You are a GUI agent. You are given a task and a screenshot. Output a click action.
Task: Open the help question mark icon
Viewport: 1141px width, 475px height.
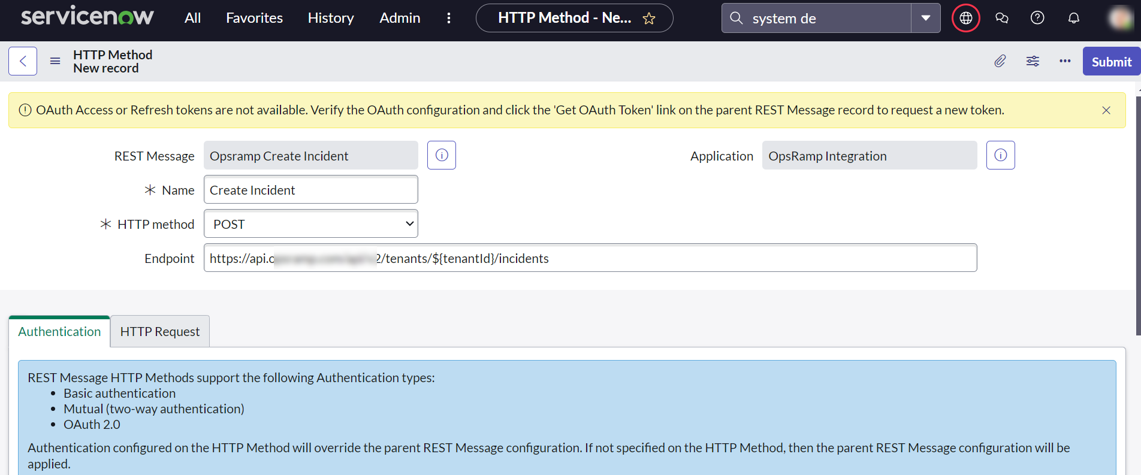click(x=1037, y=18)
